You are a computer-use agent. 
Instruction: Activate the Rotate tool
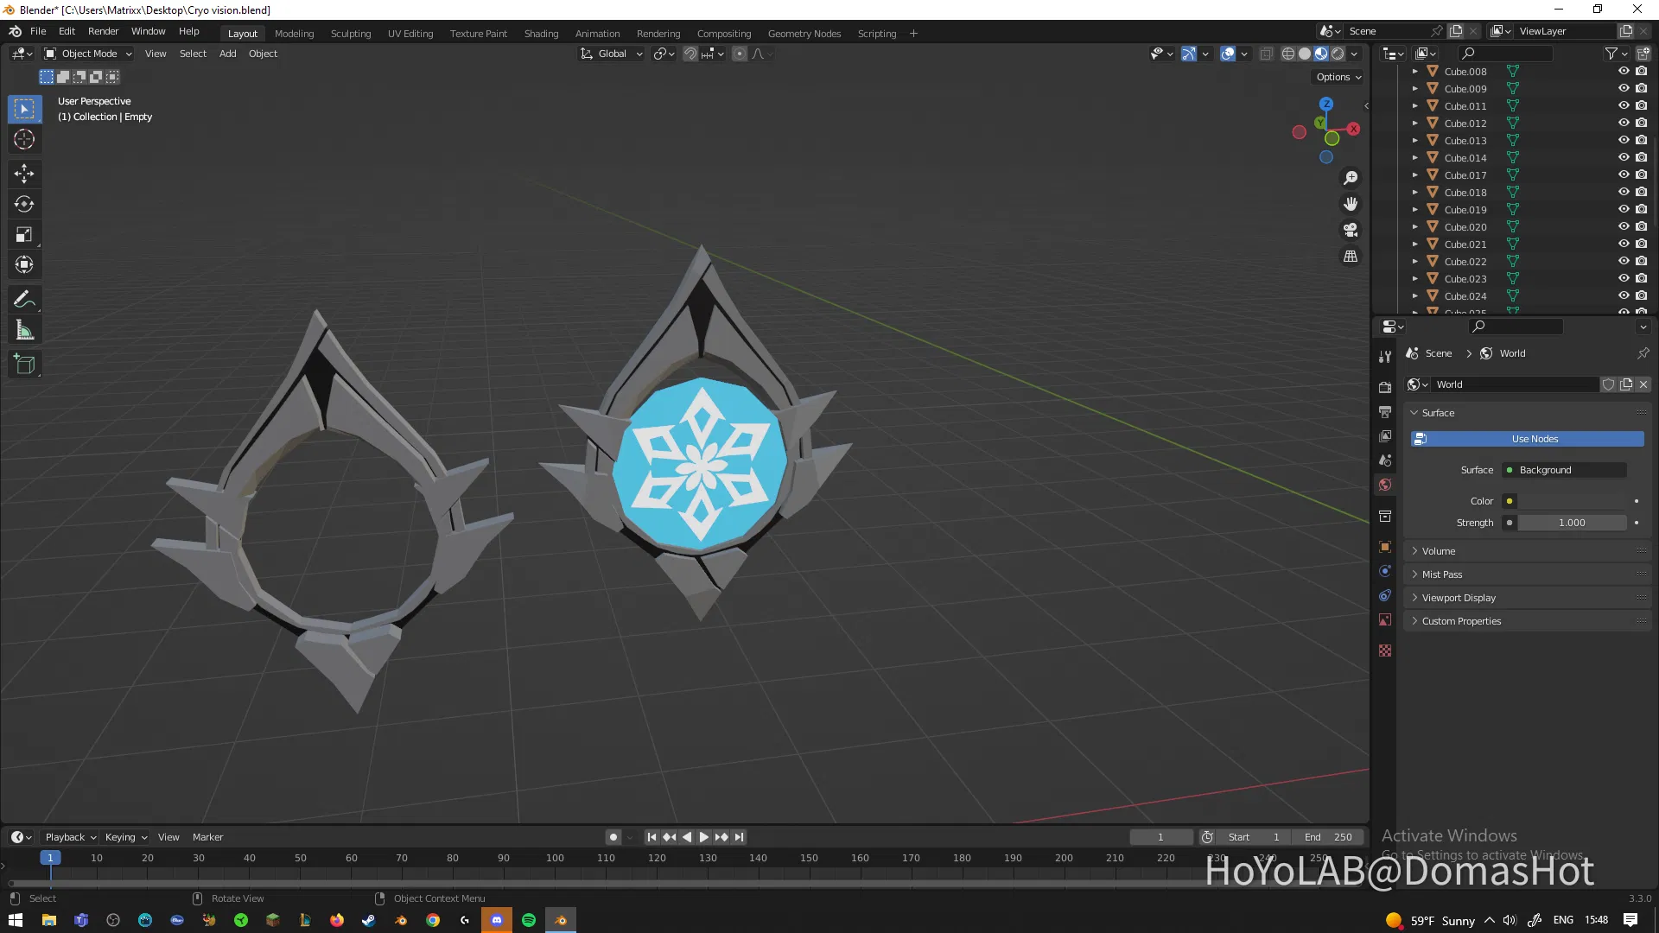pyautogui.click(x=24, y=204)
